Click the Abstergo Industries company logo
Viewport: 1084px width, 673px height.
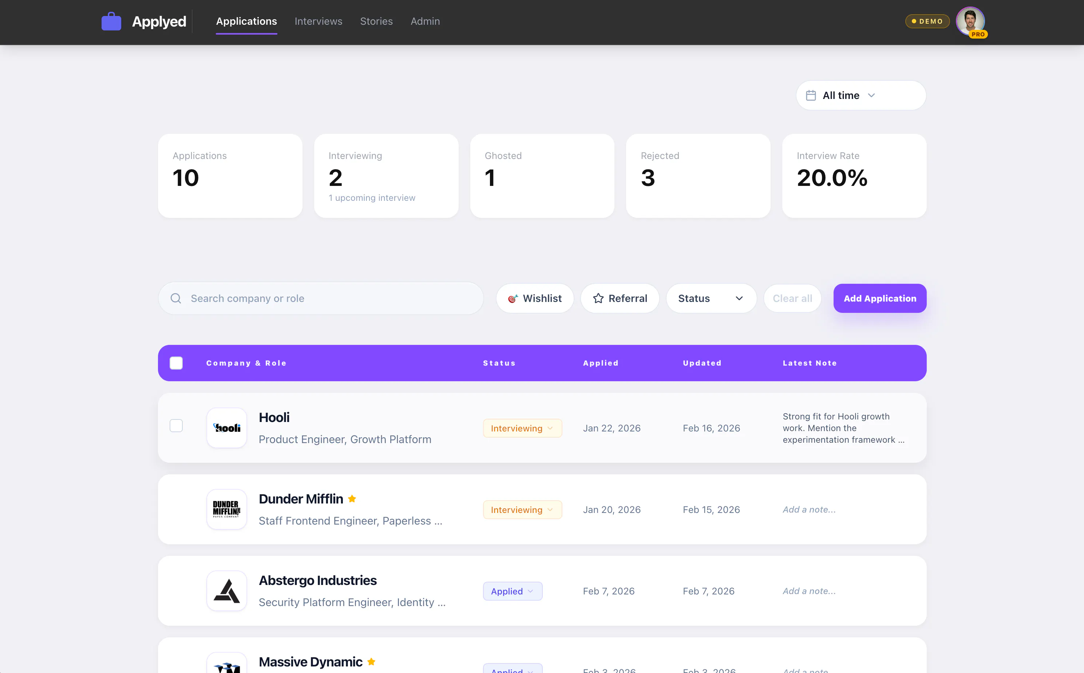(227, 591)
